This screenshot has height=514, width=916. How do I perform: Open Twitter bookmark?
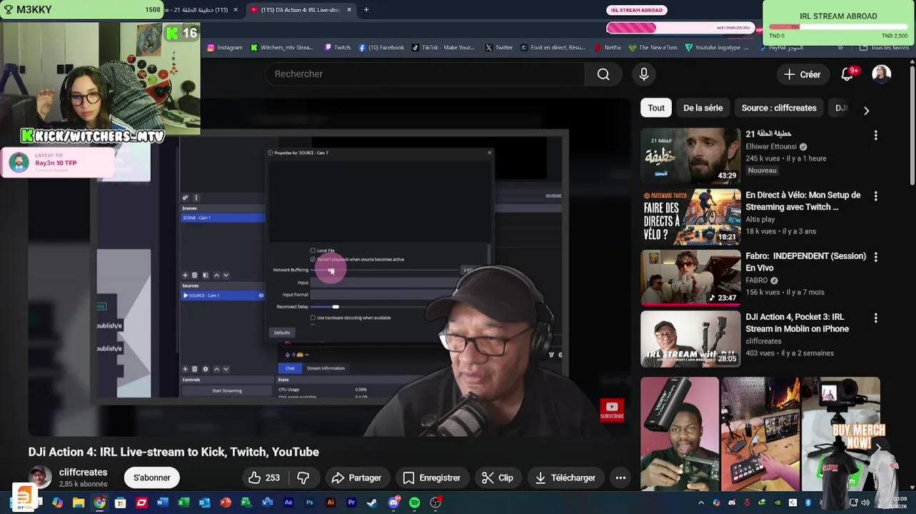(499, 48)
